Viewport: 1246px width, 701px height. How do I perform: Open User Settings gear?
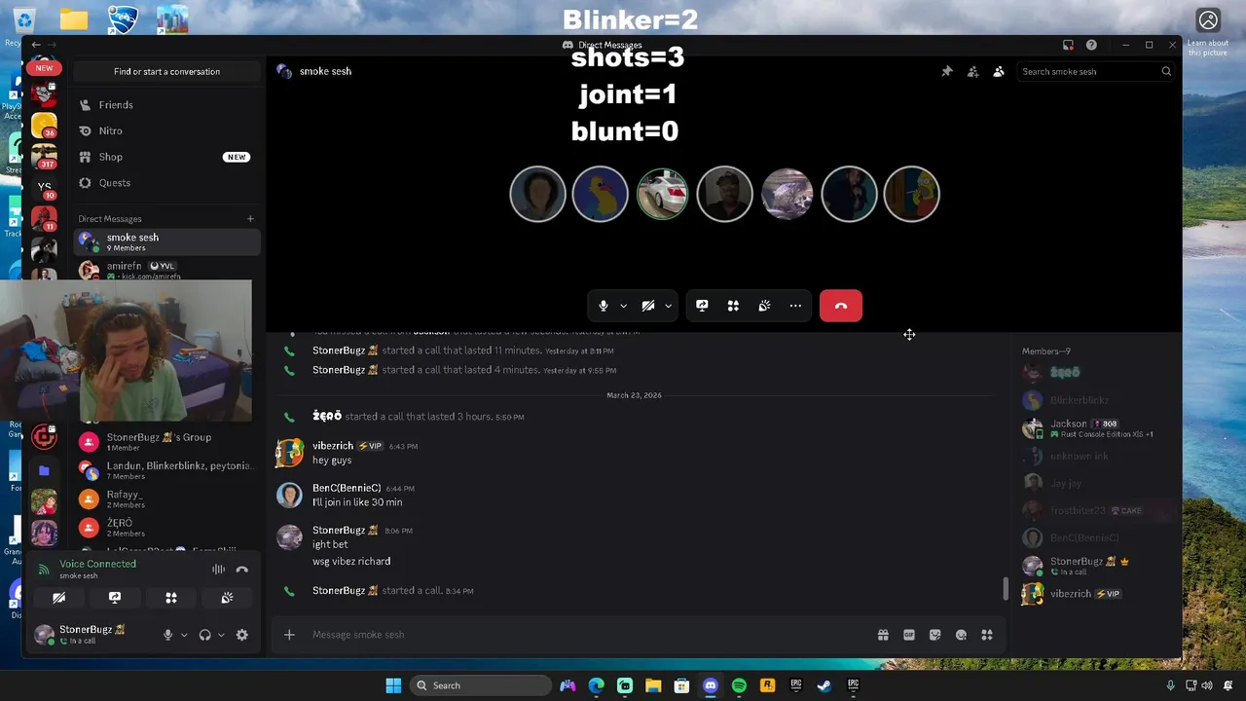242,635
